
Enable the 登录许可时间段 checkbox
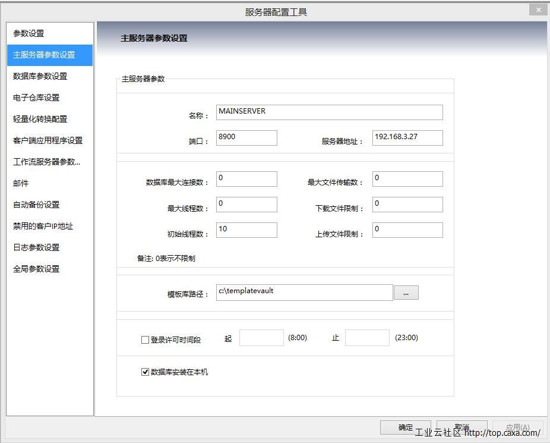[x=145, y=340]
